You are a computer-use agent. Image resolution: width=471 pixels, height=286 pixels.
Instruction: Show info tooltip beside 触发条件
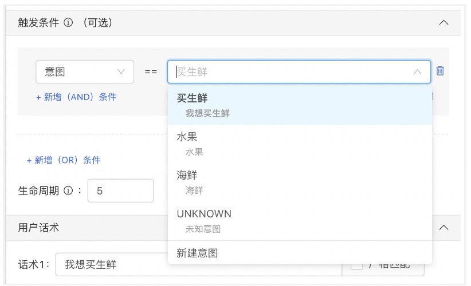pyautogui.click(x=68, y=22)
